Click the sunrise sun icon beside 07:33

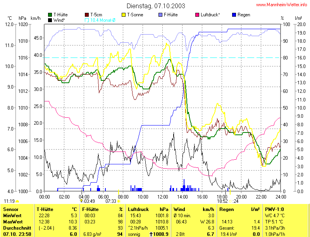click(119, 201)
